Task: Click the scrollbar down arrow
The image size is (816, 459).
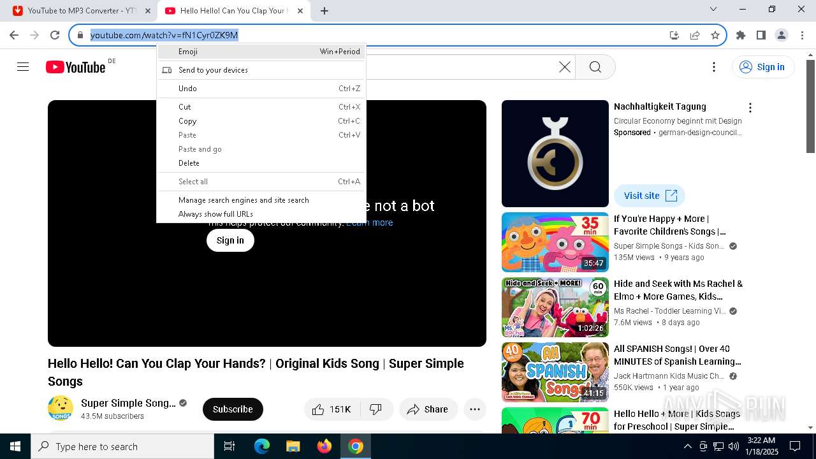Action: [811, 428]
